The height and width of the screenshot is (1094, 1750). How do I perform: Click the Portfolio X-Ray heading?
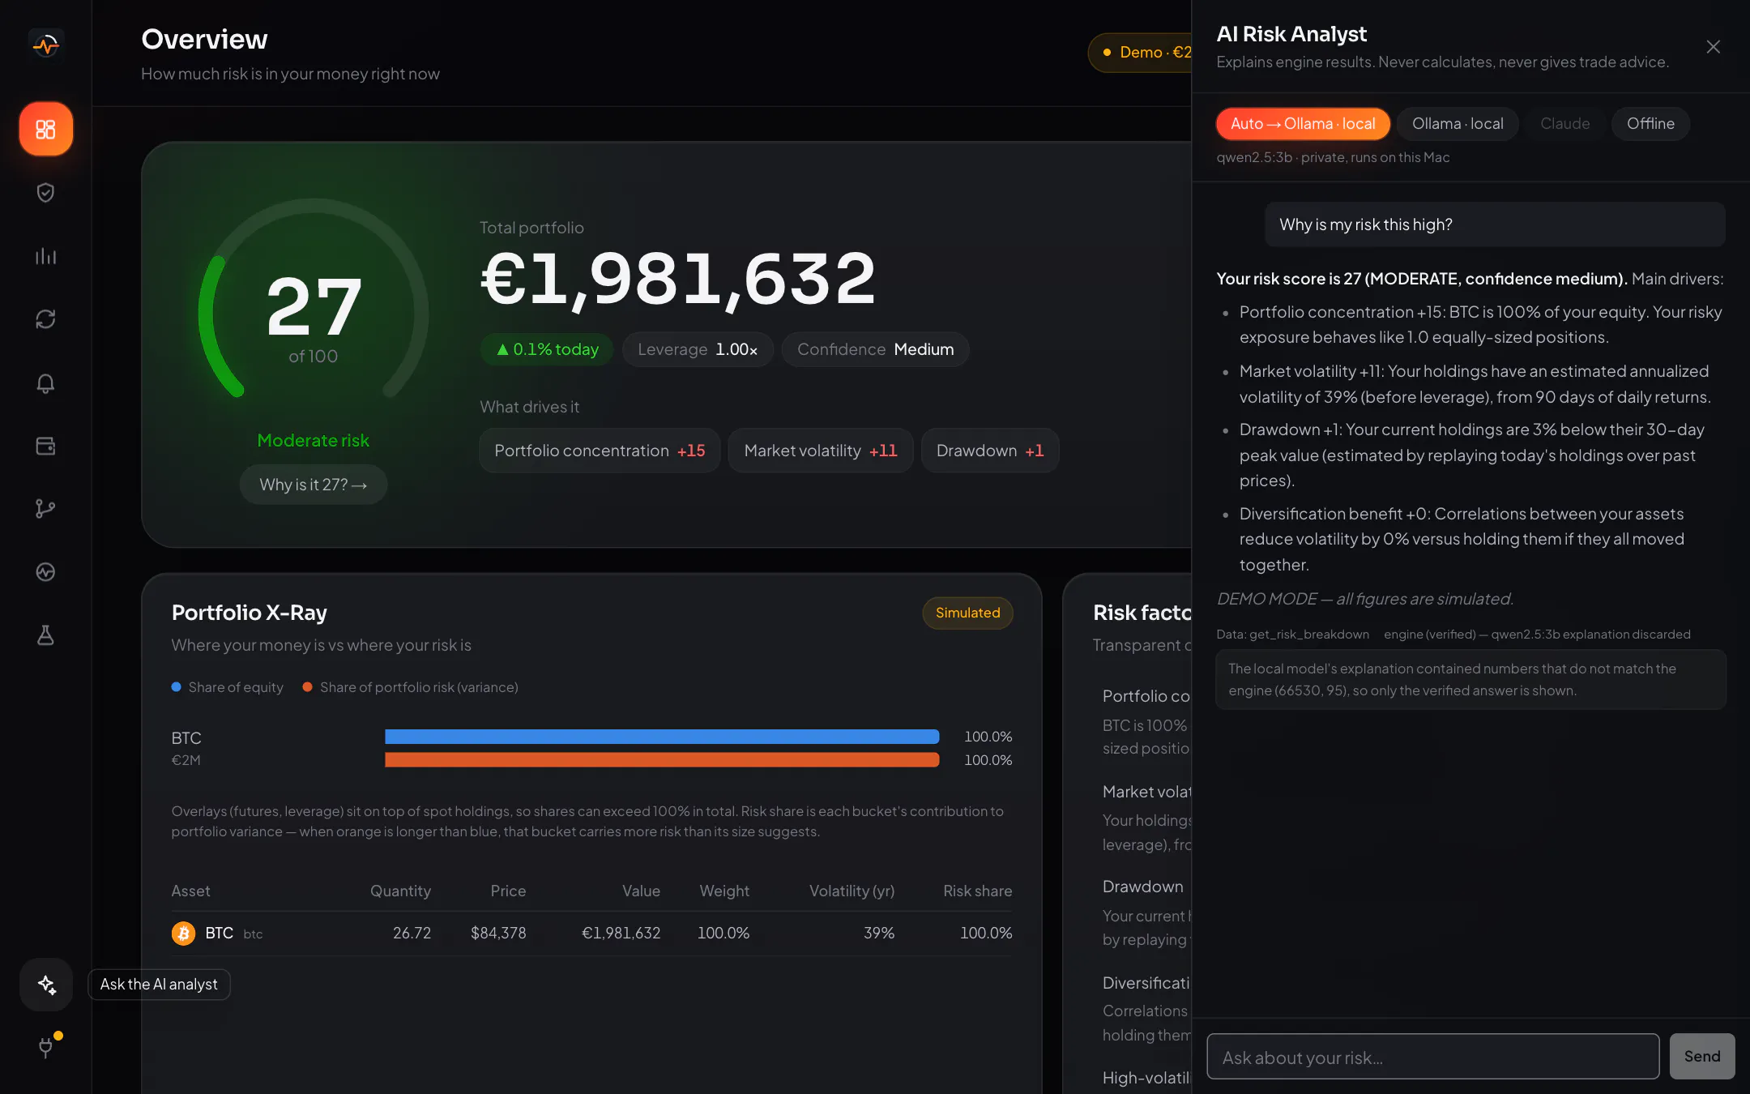coord(250,613)
